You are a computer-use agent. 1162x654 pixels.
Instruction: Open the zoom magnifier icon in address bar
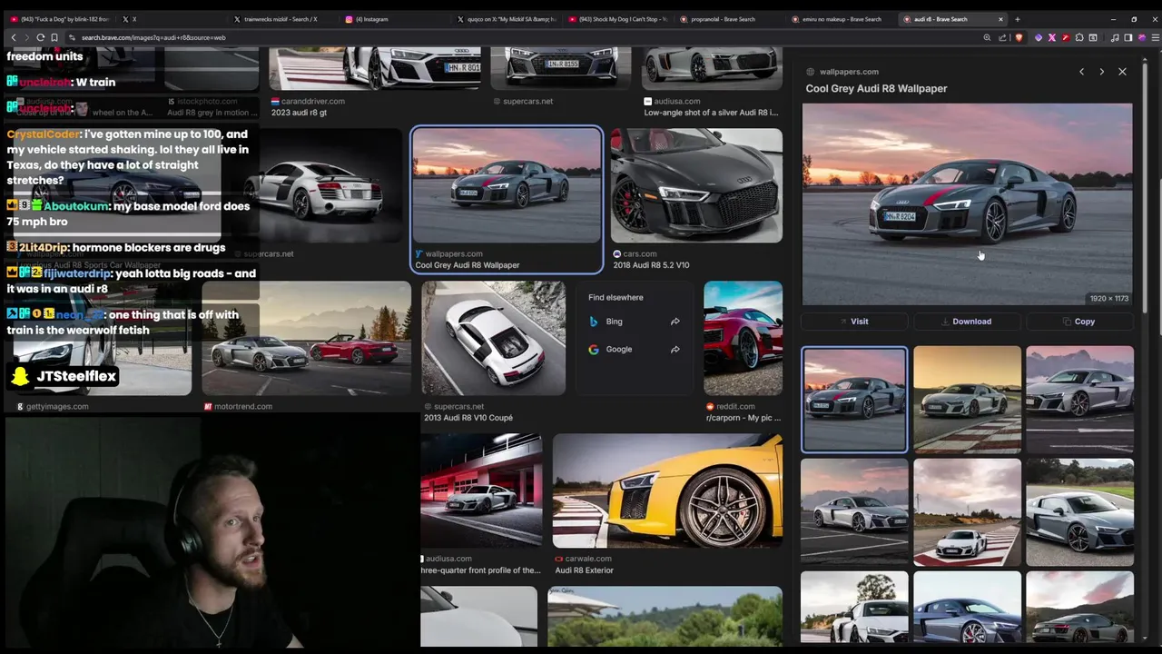(987, 37)
